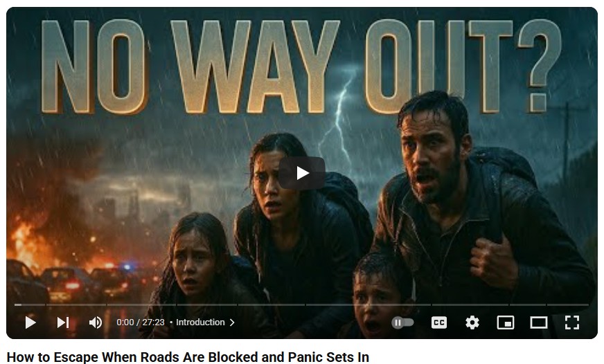Switch to the miniplayer view

pos(506,322)
